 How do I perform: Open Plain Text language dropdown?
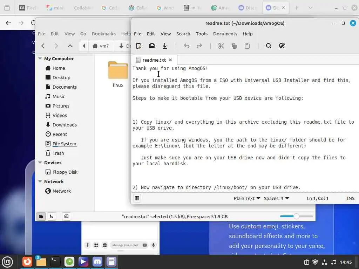tap(247, 198)
